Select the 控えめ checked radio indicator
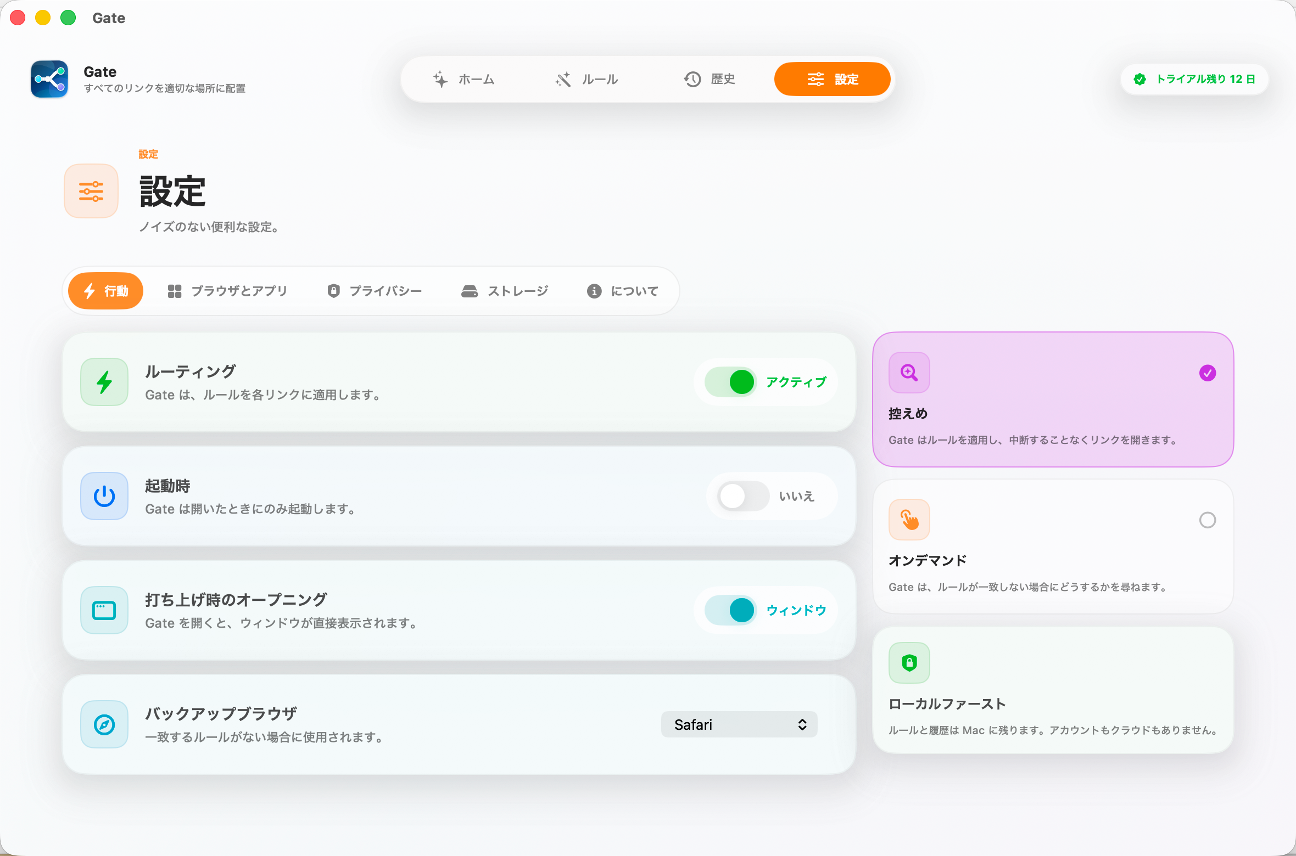Viewport: 1296px width, 856px height. pos(1208,373)
